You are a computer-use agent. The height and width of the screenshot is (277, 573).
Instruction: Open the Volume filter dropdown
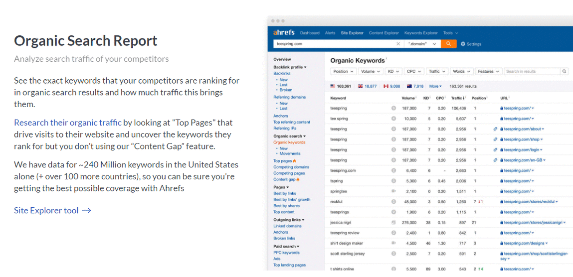(371, 72)
